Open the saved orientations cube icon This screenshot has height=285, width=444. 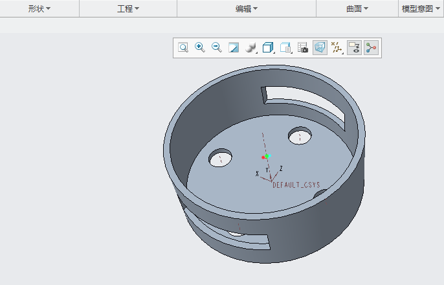coord(269,48)
